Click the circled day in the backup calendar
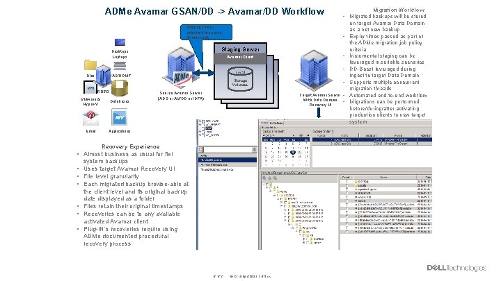This screenshot has height=281, width=501. [293, 152]
